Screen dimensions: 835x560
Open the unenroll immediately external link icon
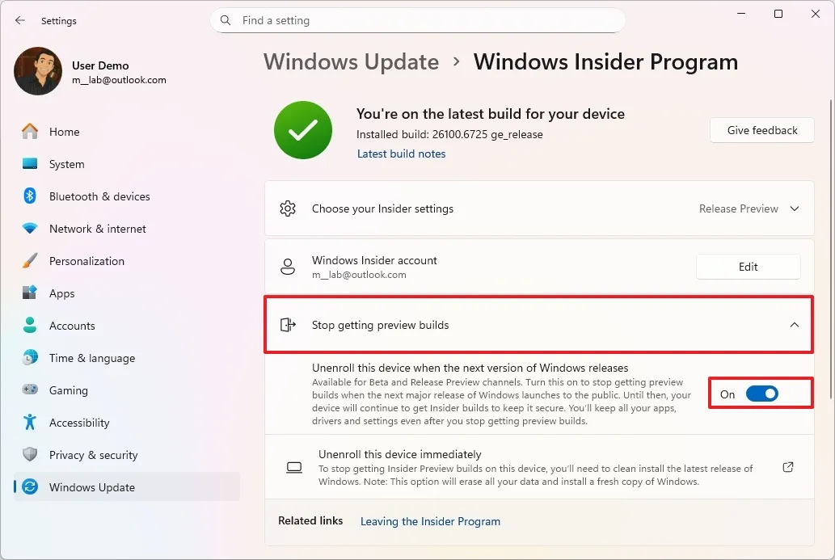point(788,467)
